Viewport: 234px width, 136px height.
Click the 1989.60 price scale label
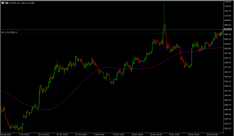(228, 62)
